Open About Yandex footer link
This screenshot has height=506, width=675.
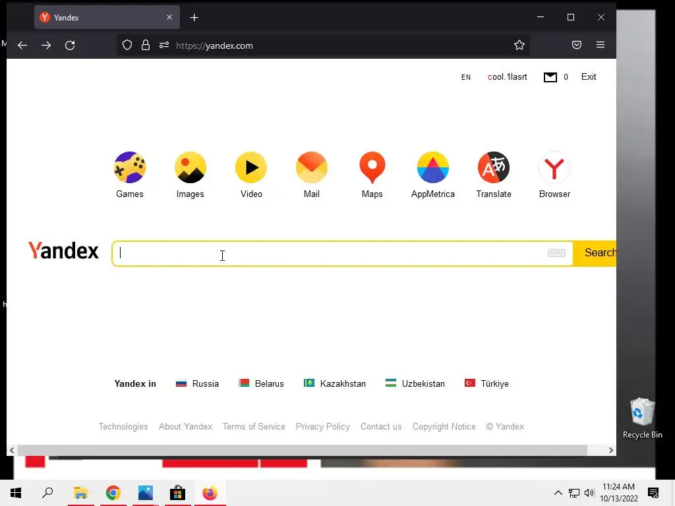[x=185, y=426]
